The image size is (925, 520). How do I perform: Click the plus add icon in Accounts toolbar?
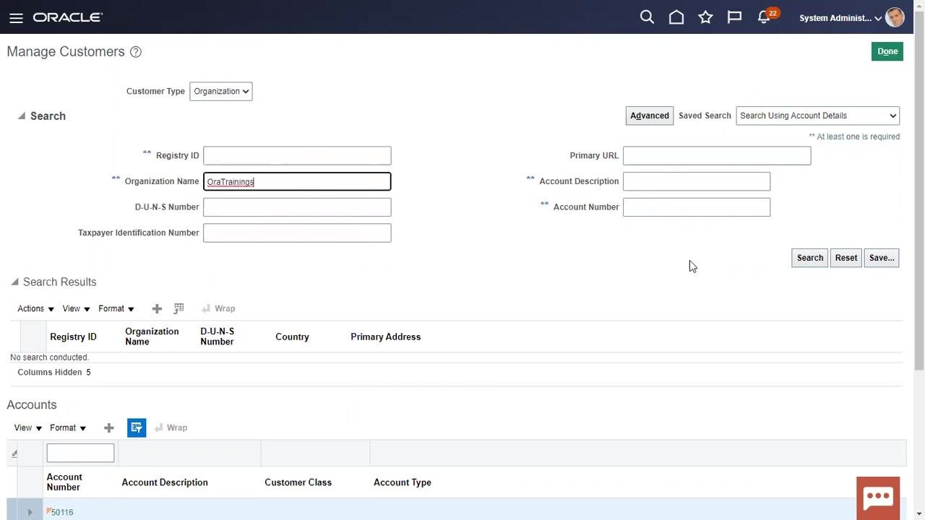108,428
